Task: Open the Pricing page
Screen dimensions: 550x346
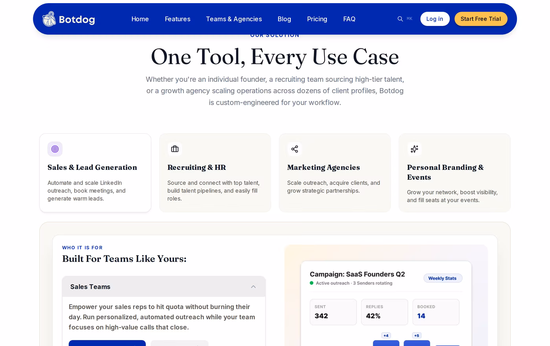Action: (317, 19)
